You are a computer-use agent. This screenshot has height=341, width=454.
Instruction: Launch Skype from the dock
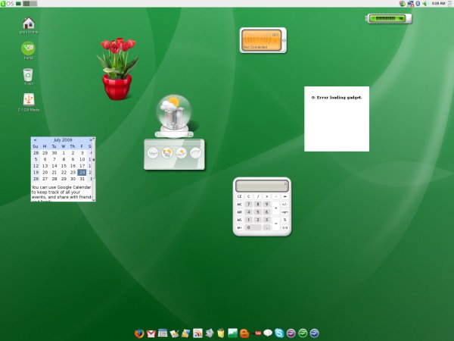coord(279,333)
